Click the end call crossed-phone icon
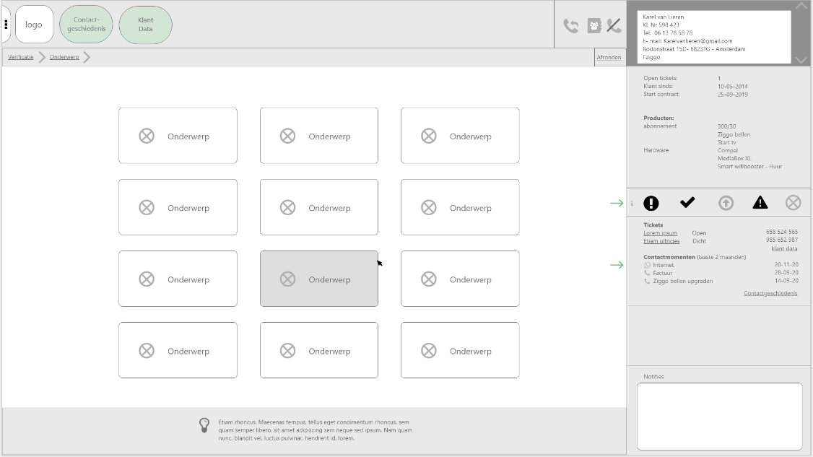Image resolution: width=813 pixels, height=457 pixels. tap(614, 25)
